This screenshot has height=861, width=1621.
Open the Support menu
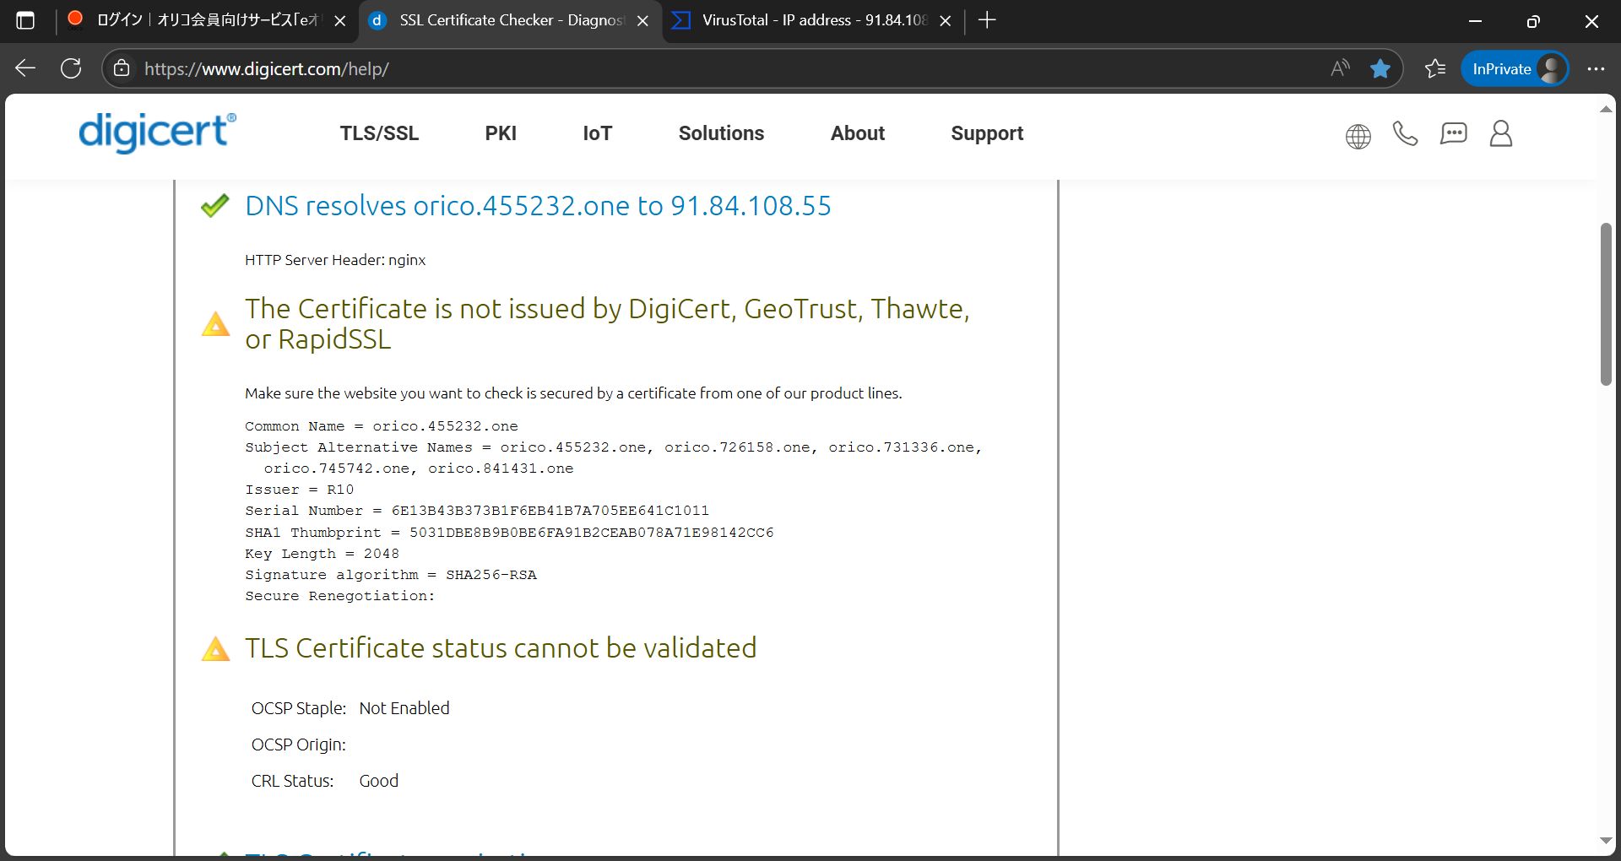click(x=987, y=133)
